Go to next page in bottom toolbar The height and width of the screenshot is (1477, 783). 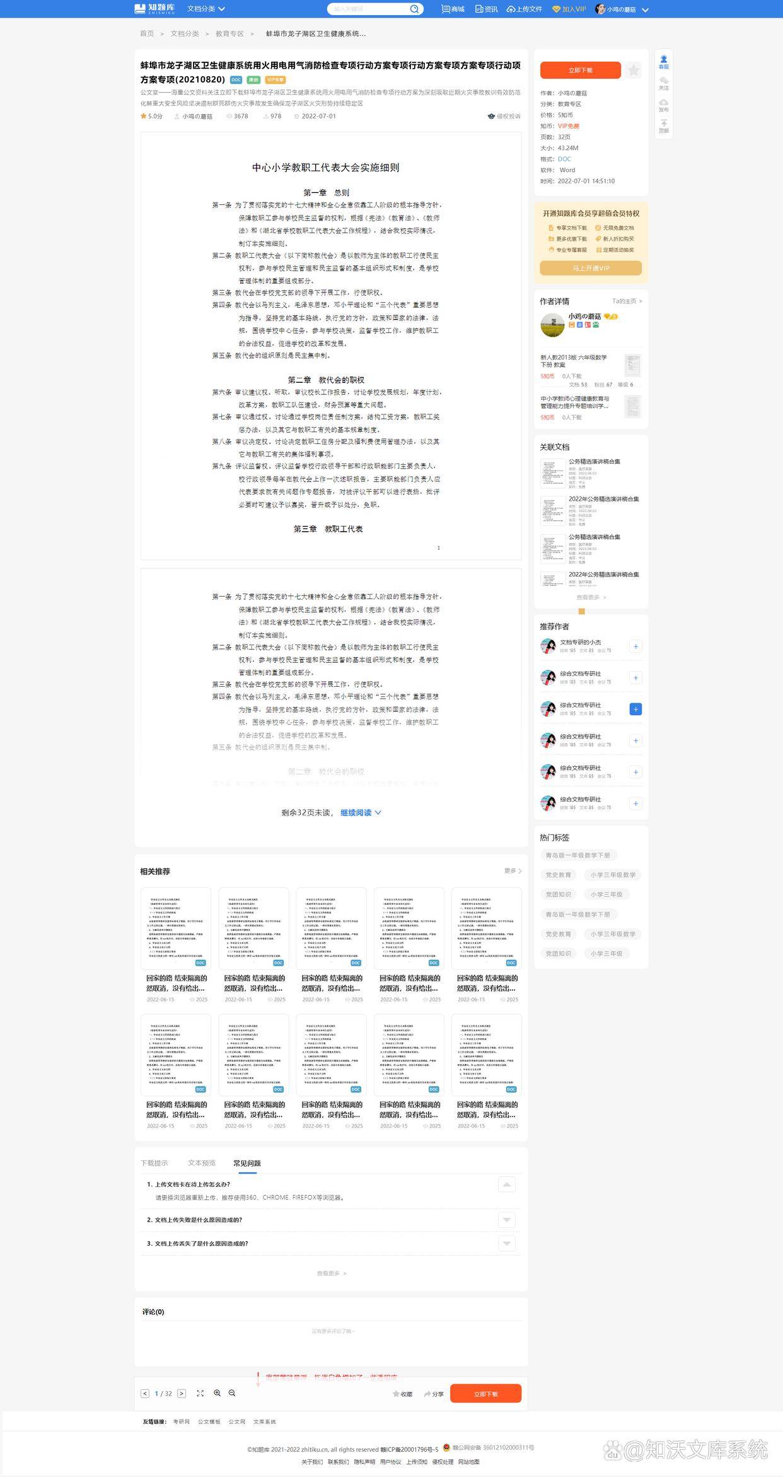(182, 1393)
